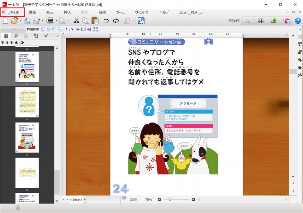This screenshot has width=303, height=213.
Task: Click the zoom slider handle
Action: coord(170,199)
